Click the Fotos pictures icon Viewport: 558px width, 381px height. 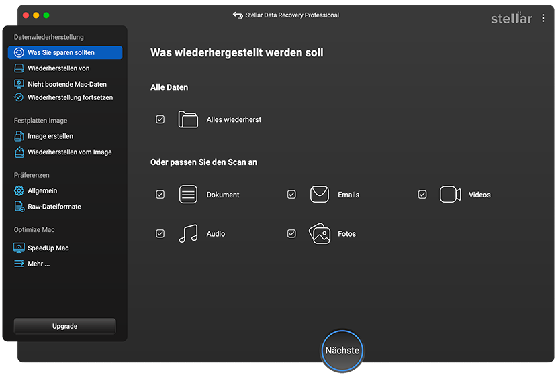point(319,234)
